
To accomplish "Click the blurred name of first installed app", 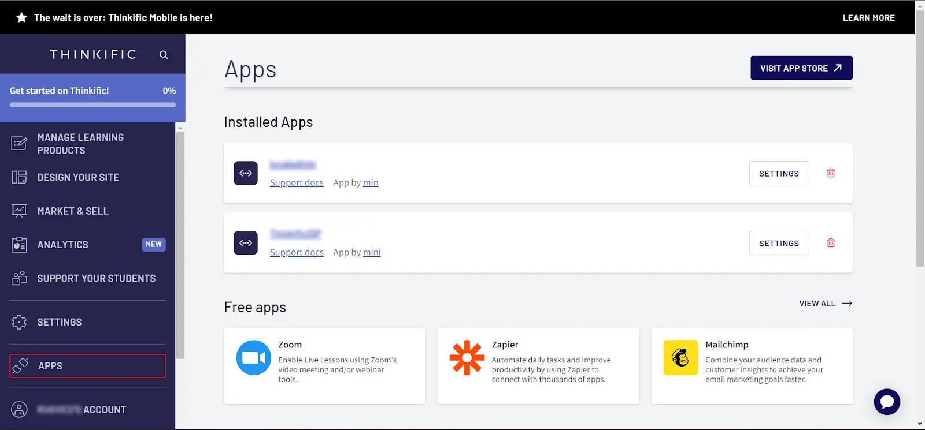I will 293,165.
